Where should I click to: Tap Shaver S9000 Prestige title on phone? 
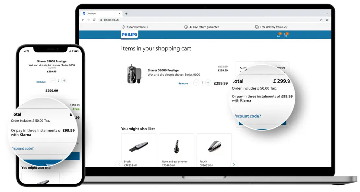click(52, 61)
